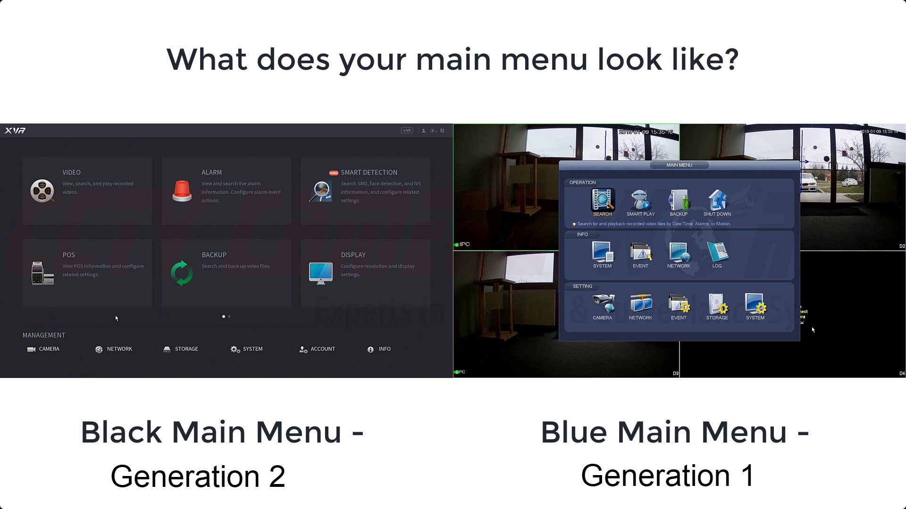The image size is (906, 509).
Task: Select STORAGE settings in blue menu
Action: (x=717, y=304)
